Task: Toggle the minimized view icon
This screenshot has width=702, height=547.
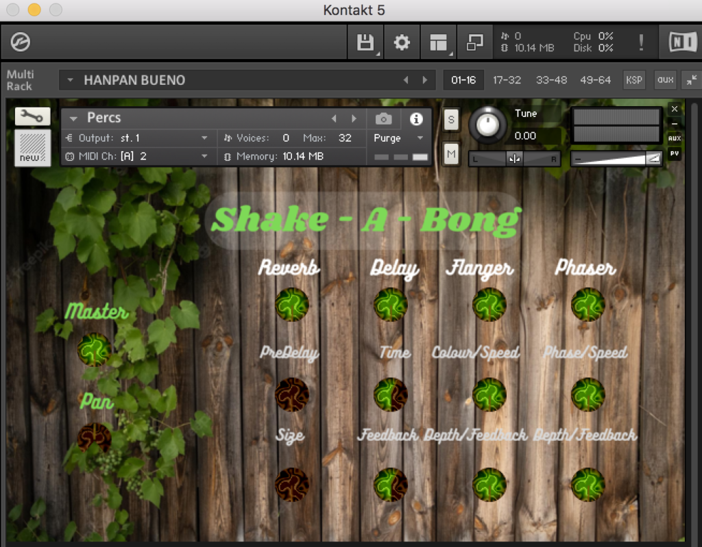Action: click(x=474, y=42)
